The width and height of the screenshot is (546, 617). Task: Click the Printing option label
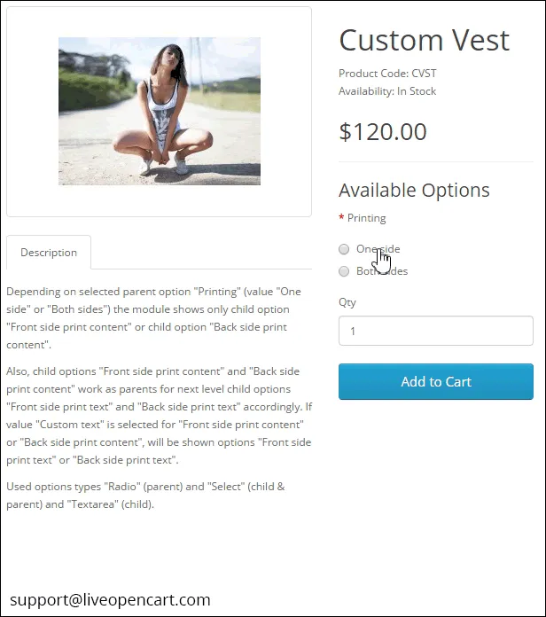coord(366,218)
